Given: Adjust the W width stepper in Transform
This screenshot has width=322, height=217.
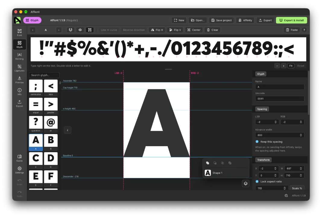Looking at the screenshot, I should [x=301, y=168].
